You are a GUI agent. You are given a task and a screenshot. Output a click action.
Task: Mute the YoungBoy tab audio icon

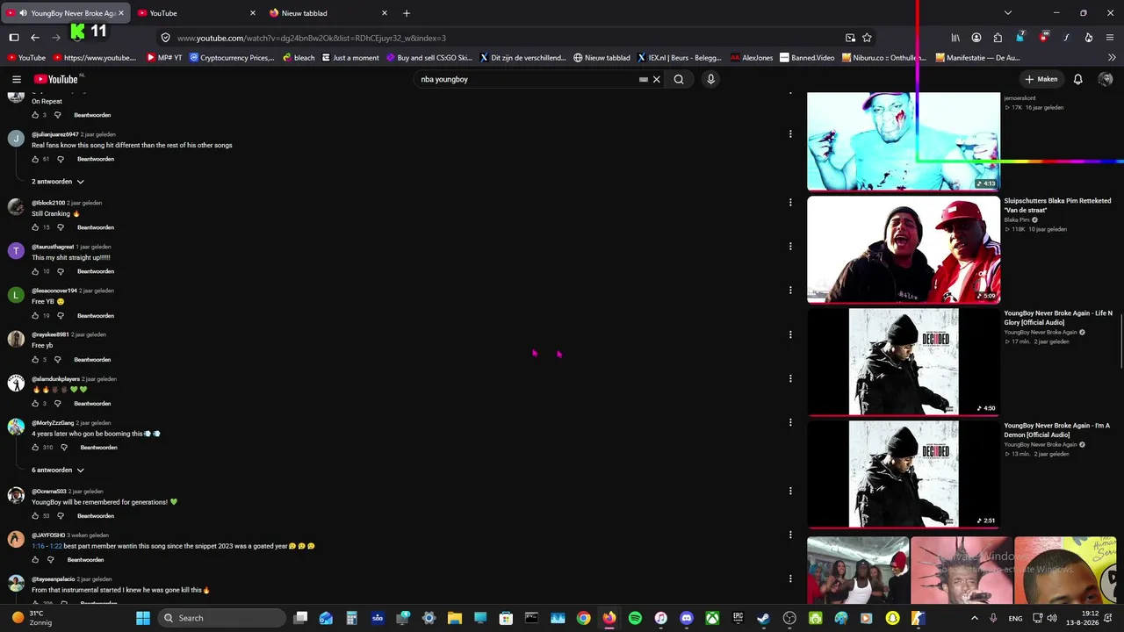click(22, 13)
